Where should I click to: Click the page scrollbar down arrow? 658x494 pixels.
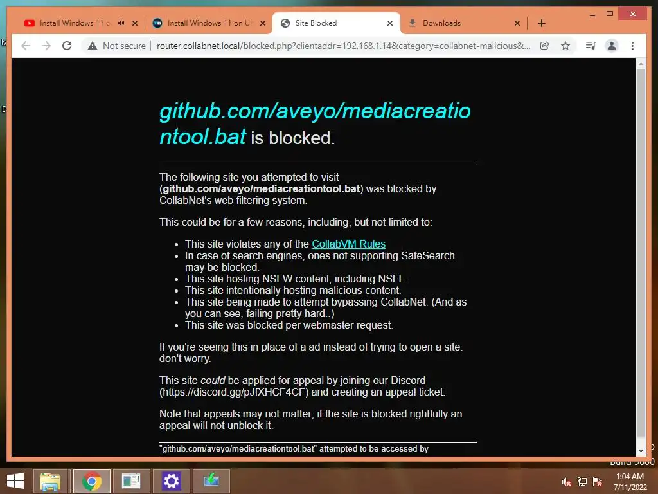[641, 451]
